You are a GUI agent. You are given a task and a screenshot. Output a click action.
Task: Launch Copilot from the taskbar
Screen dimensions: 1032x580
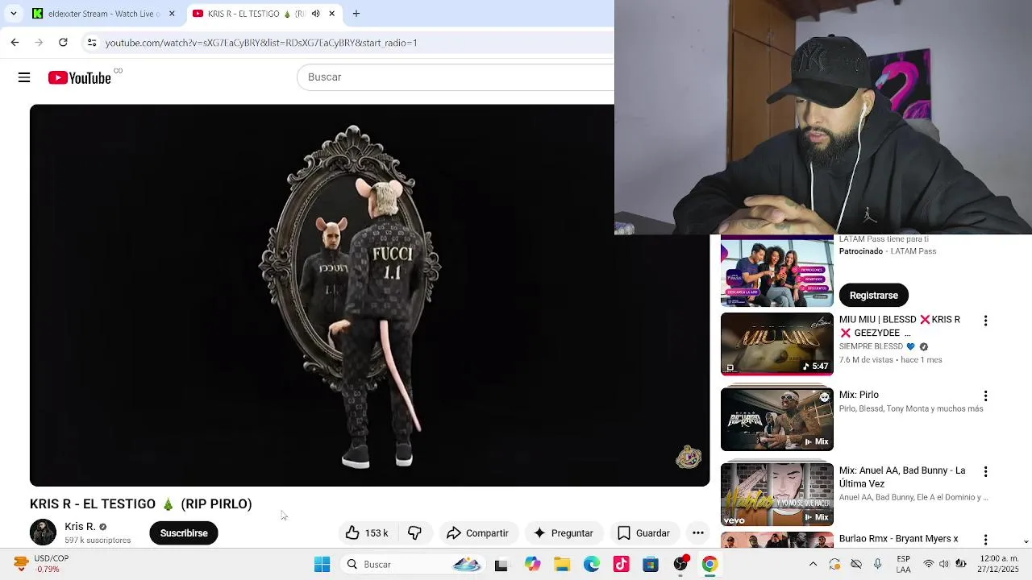tap(532, 564)
